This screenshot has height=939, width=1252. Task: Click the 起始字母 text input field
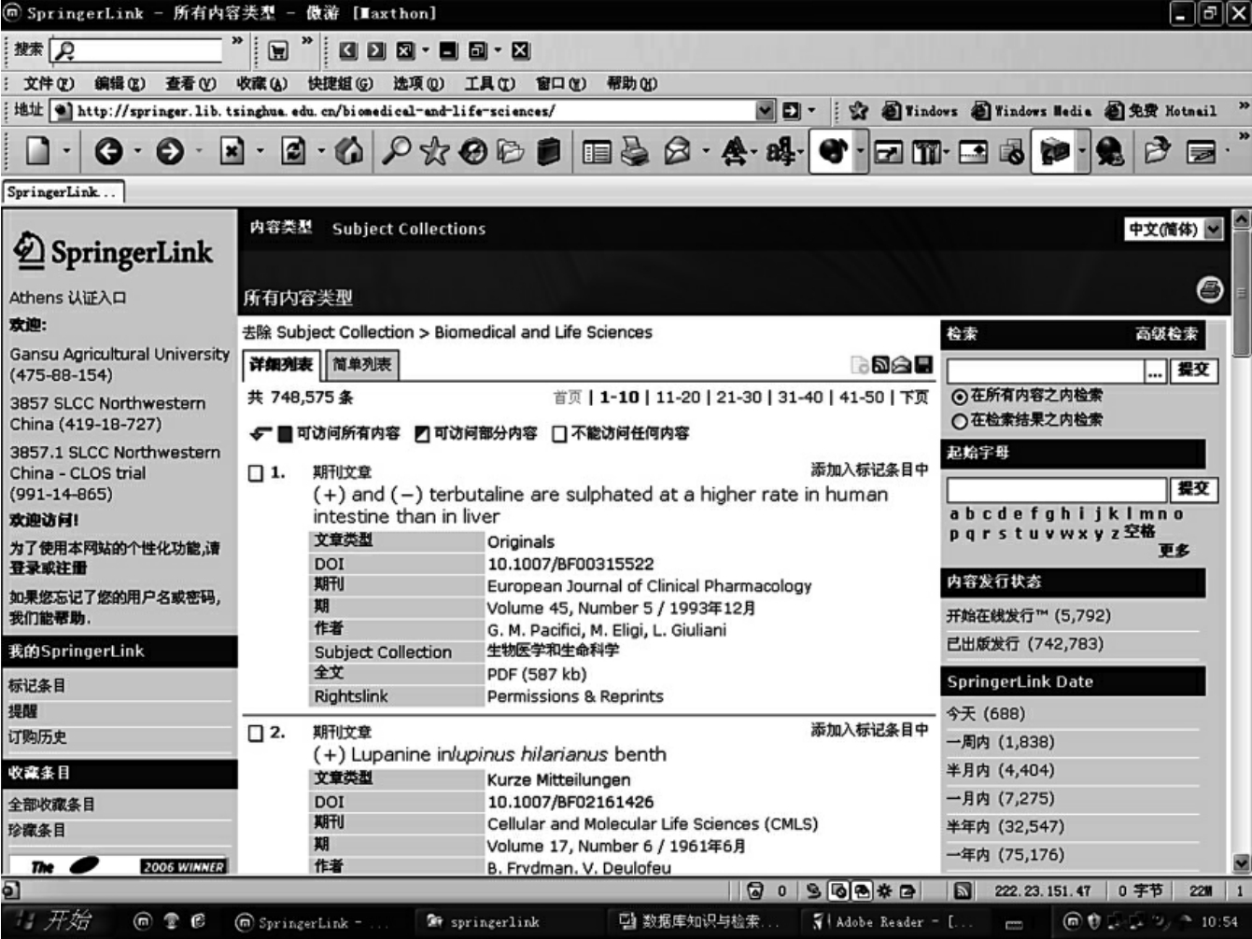[x=1057, y=490]
